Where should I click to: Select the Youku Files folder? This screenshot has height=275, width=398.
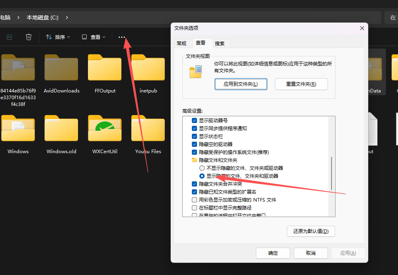148,129
